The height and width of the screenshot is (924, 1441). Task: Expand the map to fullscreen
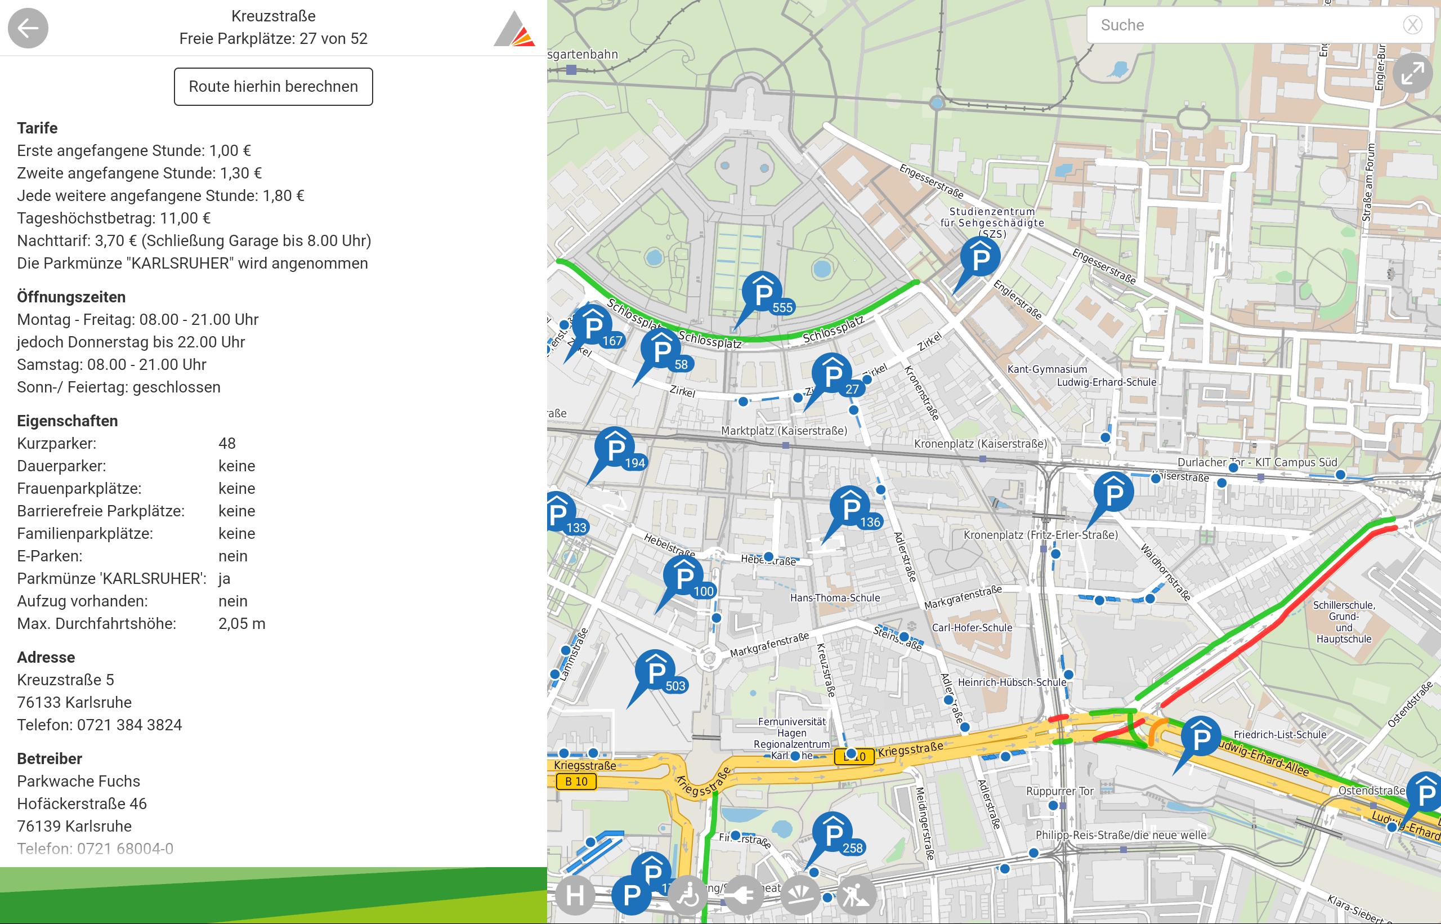tap(1412, 74)
